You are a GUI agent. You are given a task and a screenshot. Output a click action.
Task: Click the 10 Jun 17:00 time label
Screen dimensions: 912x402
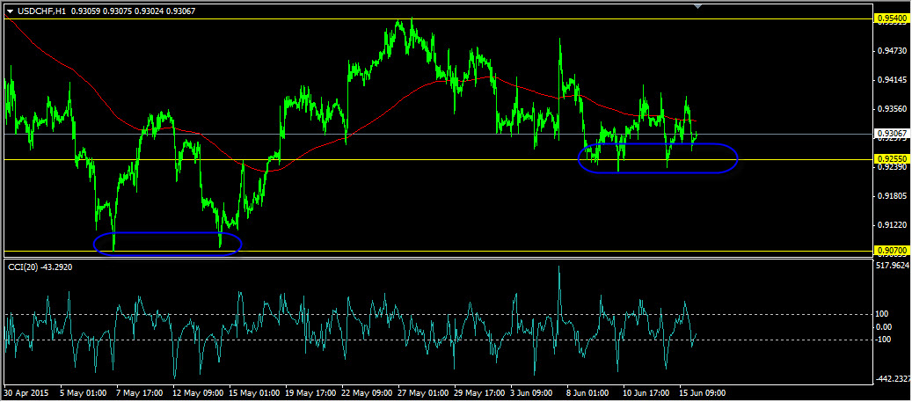pyautogui.click(x=647, y=392)
